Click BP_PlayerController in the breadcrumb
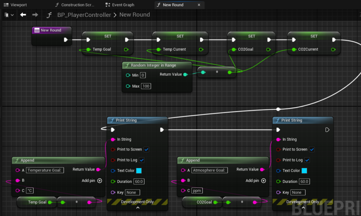 pos(84,15)
